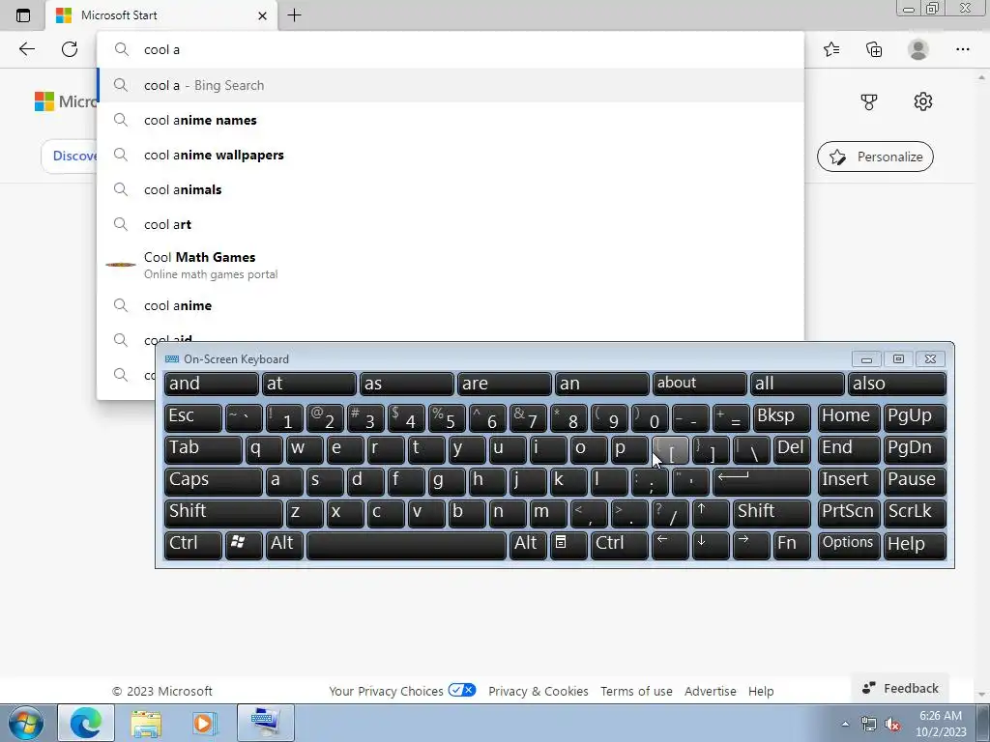Pick the 'cool art' suggestion

click(x=451, y=224)
